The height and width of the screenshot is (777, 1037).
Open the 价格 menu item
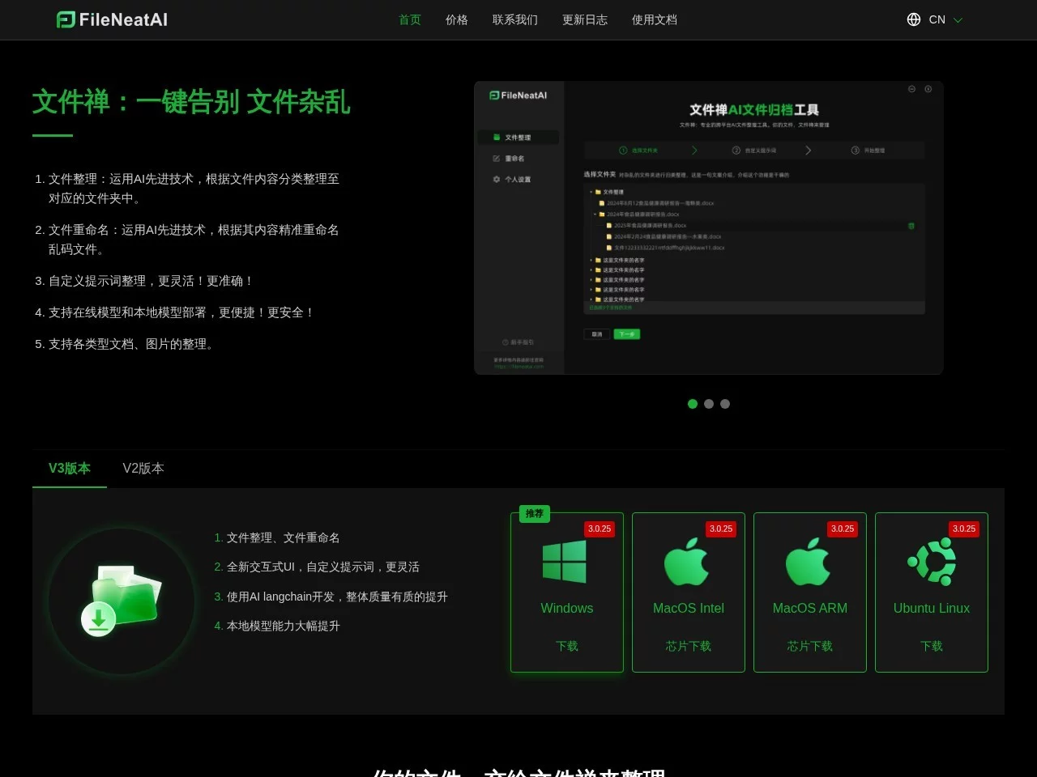click(456, 19)
